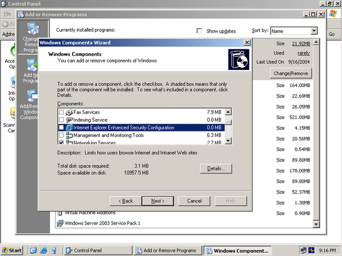Select the Management and Monitoring Tools row
This screenshot has height=256, width=342.
coord(141,135)
